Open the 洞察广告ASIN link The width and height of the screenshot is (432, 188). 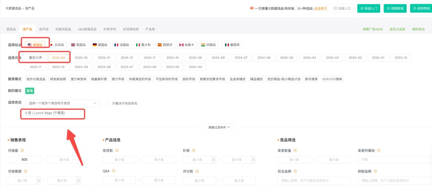(x=373, y=29)
